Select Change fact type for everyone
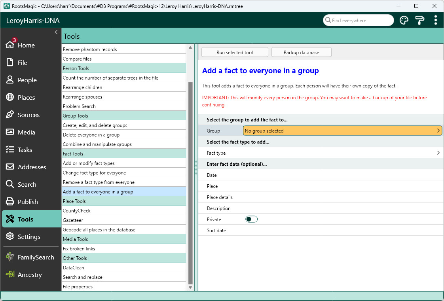 click(124, 172)
